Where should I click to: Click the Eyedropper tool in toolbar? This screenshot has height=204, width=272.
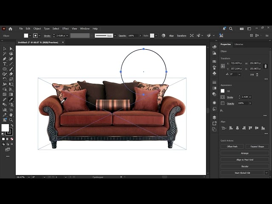tap(11, 99)
